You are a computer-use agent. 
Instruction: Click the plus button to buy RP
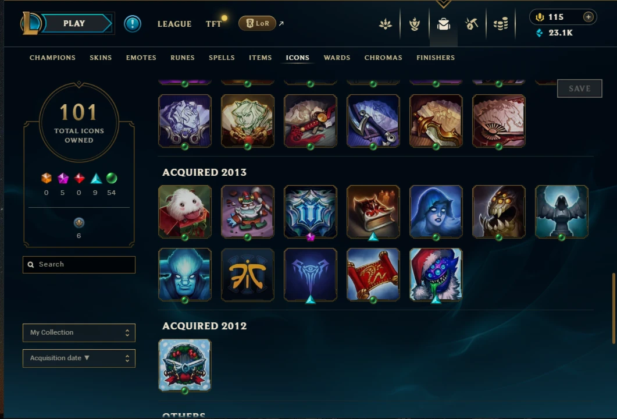[588, 17]
